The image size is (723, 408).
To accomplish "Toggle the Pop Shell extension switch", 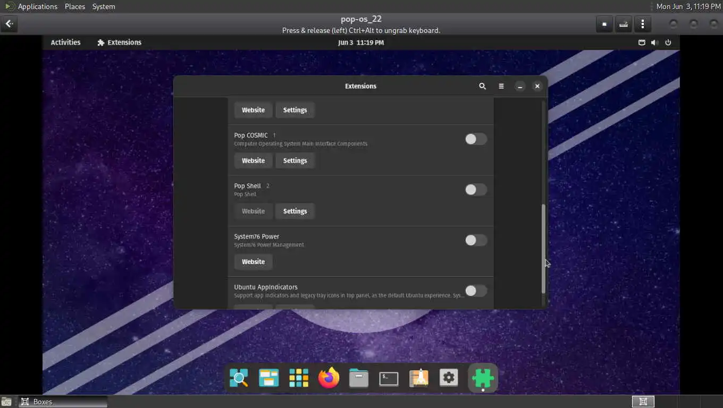I will pos(476,190).
